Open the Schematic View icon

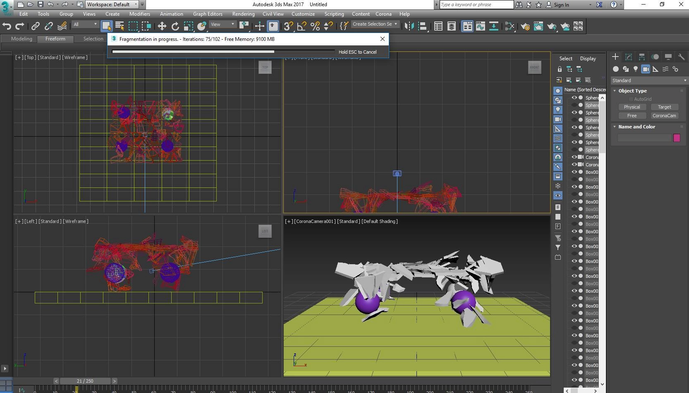(494, 26)
